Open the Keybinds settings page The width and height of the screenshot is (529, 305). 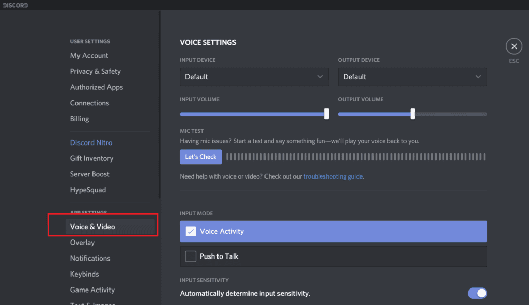pyautogui.click(x=84, y=274)
